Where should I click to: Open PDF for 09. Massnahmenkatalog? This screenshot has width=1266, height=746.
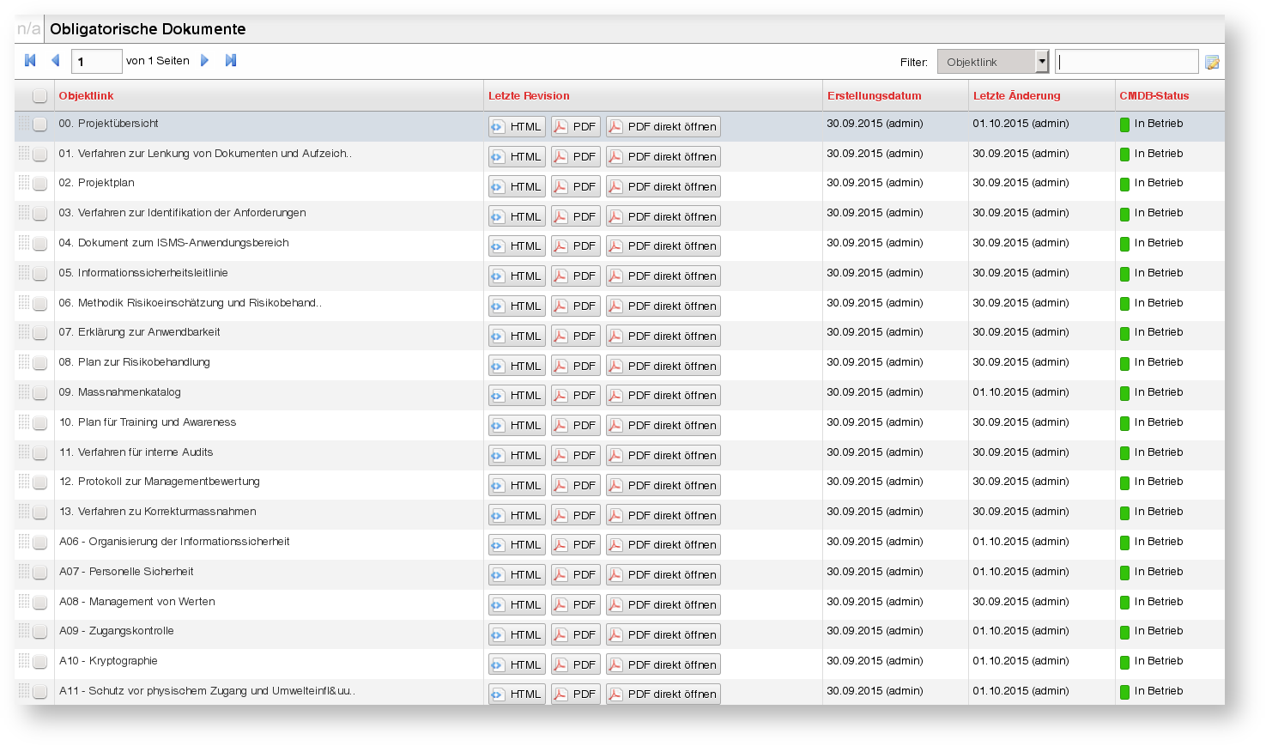pyautogui.click(x=575, y=396)
